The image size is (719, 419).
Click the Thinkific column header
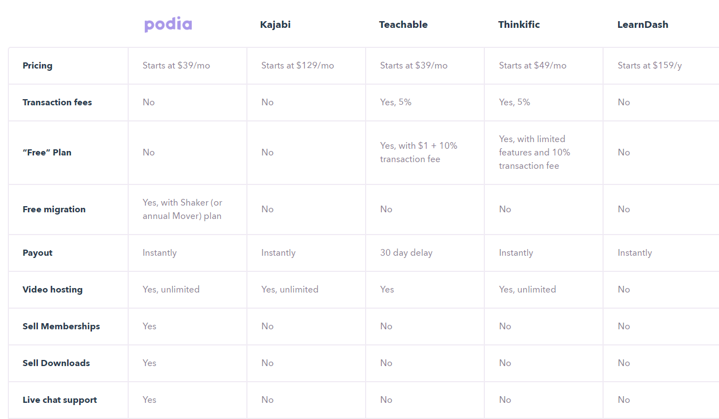(519, 25)
